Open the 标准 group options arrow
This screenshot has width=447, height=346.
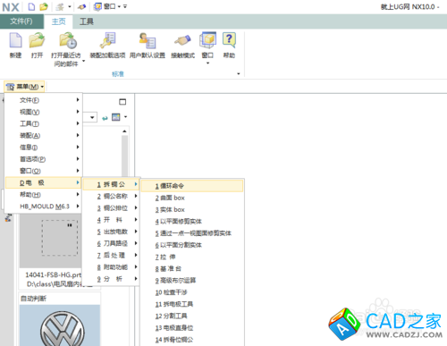click(x=239, y=73)
